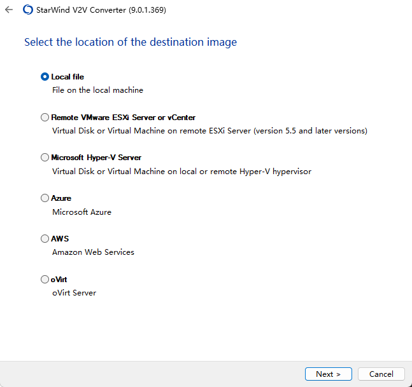Click the 'oVirt Server' description text

pyautogui.click(x=74, y=293)
